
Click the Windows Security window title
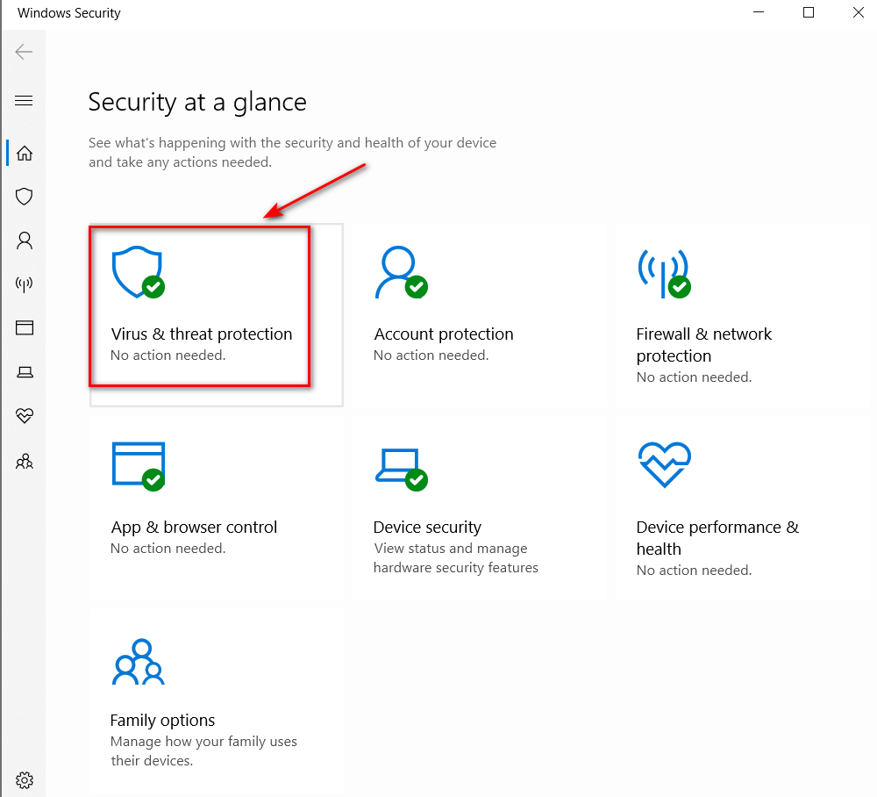click(x=68, y=13)
